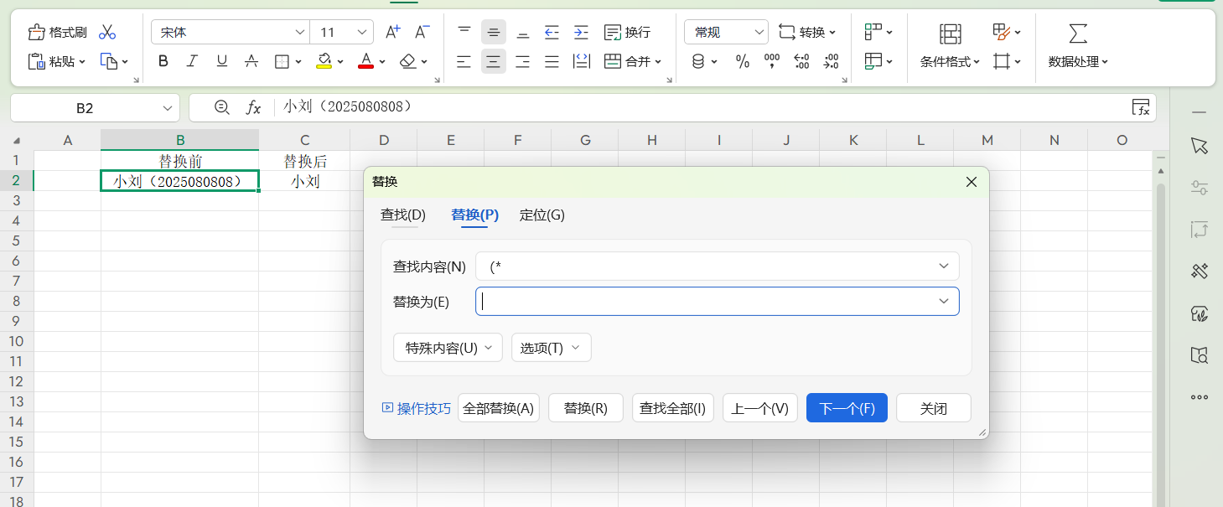This screenshot has width=1223, height=507.
Task: Toggle italic formatting
Action: tap(192, 61)
